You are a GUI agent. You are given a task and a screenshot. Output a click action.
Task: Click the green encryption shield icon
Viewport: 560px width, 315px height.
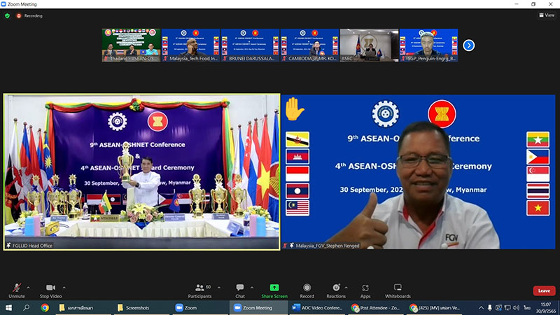click(x=8, y=15)
